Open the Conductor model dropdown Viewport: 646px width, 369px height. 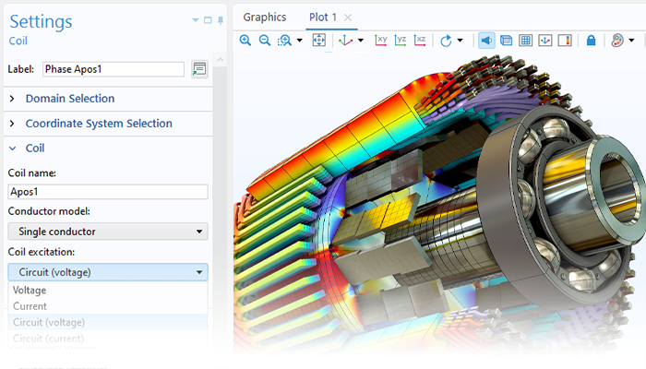(108, 232)
